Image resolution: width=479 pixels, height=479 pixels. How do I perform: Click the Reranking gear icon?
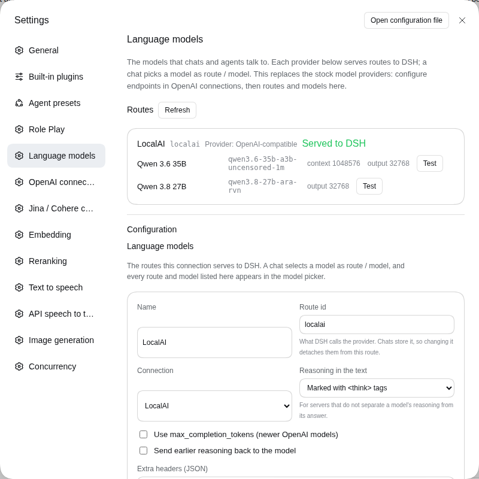[x=19, y=261]
